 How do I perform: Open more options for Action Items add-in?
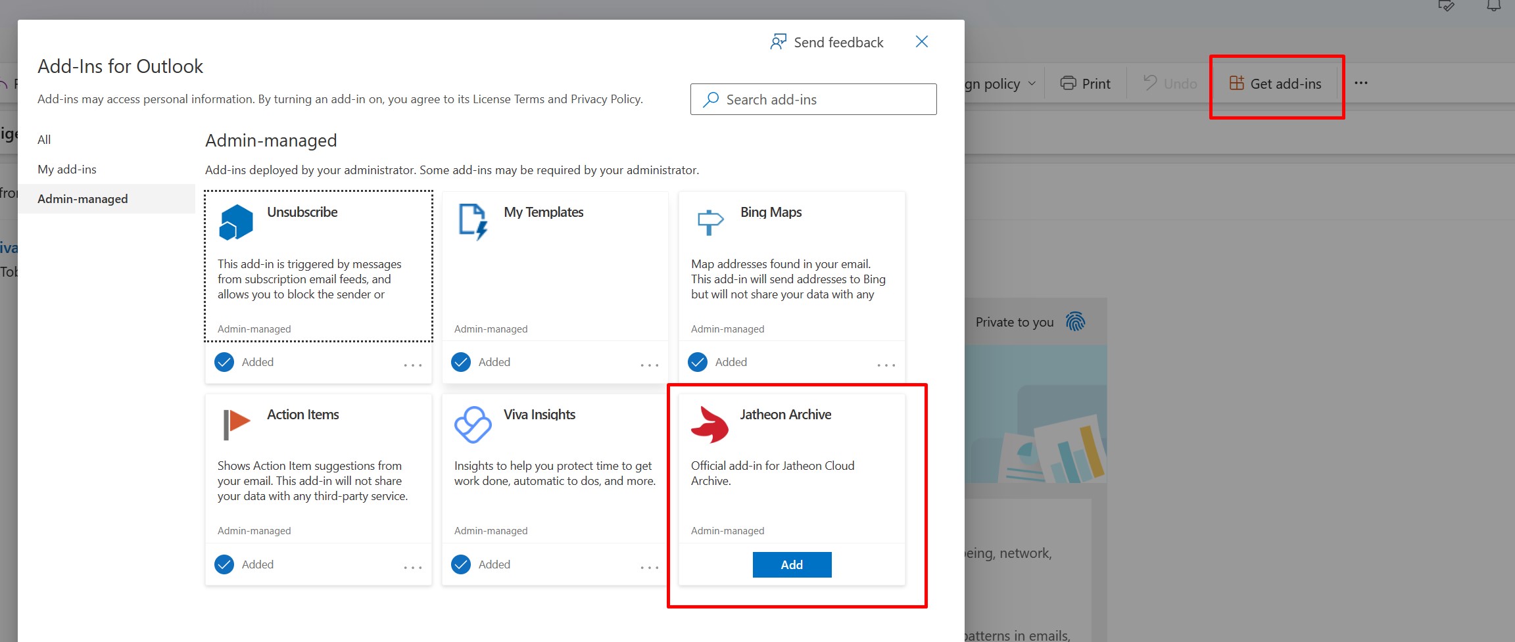(413, 567)
